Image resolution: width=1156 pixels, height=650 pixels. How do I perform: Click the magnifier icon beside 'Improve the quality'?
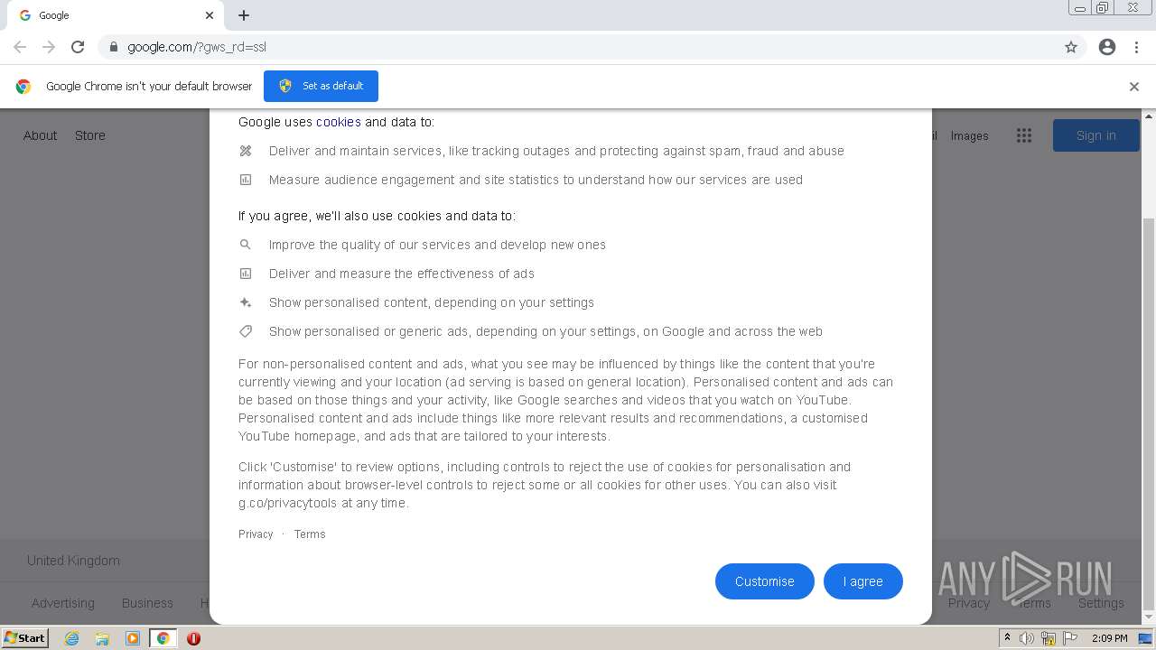pos(246,245)
